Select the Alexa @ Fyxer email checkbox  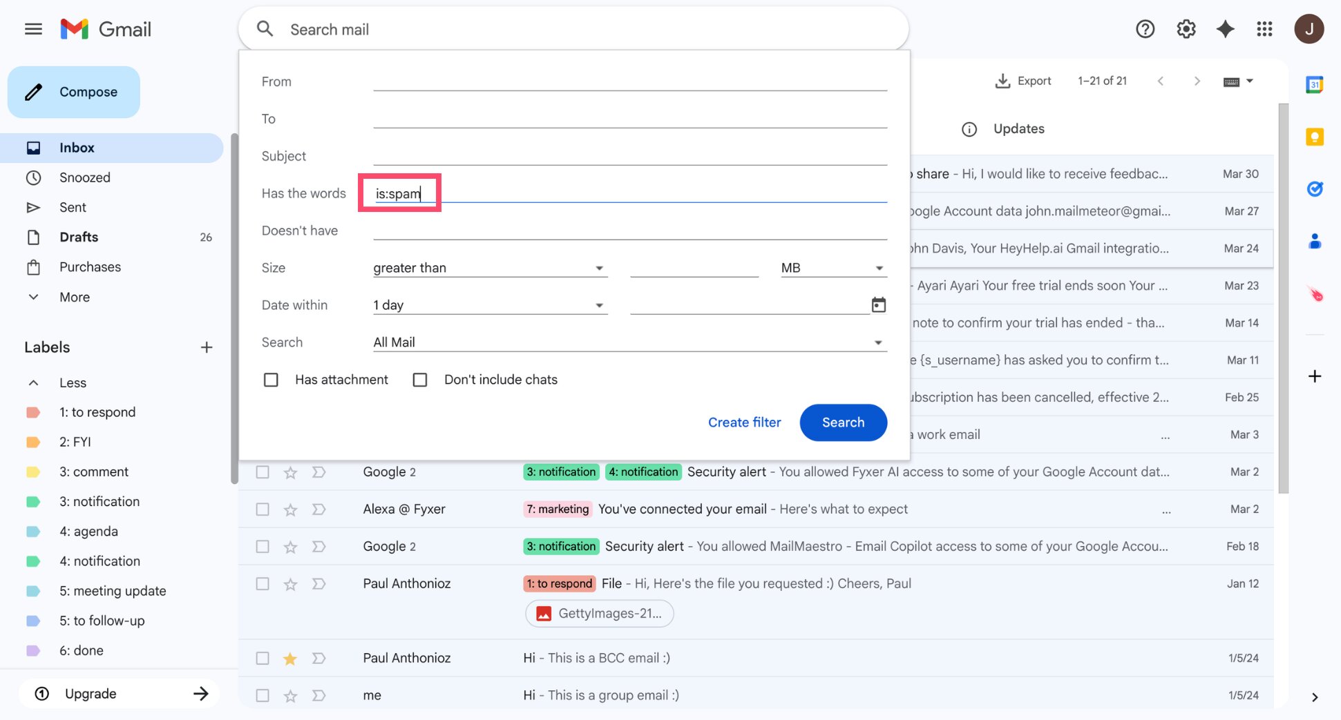click(x=263, y=509)
